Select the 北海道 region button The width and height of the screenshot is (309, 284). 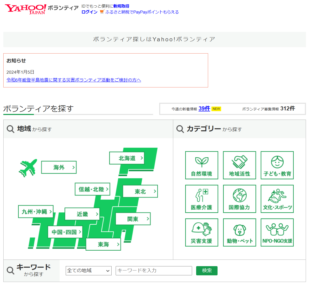(x=127, y=158)
